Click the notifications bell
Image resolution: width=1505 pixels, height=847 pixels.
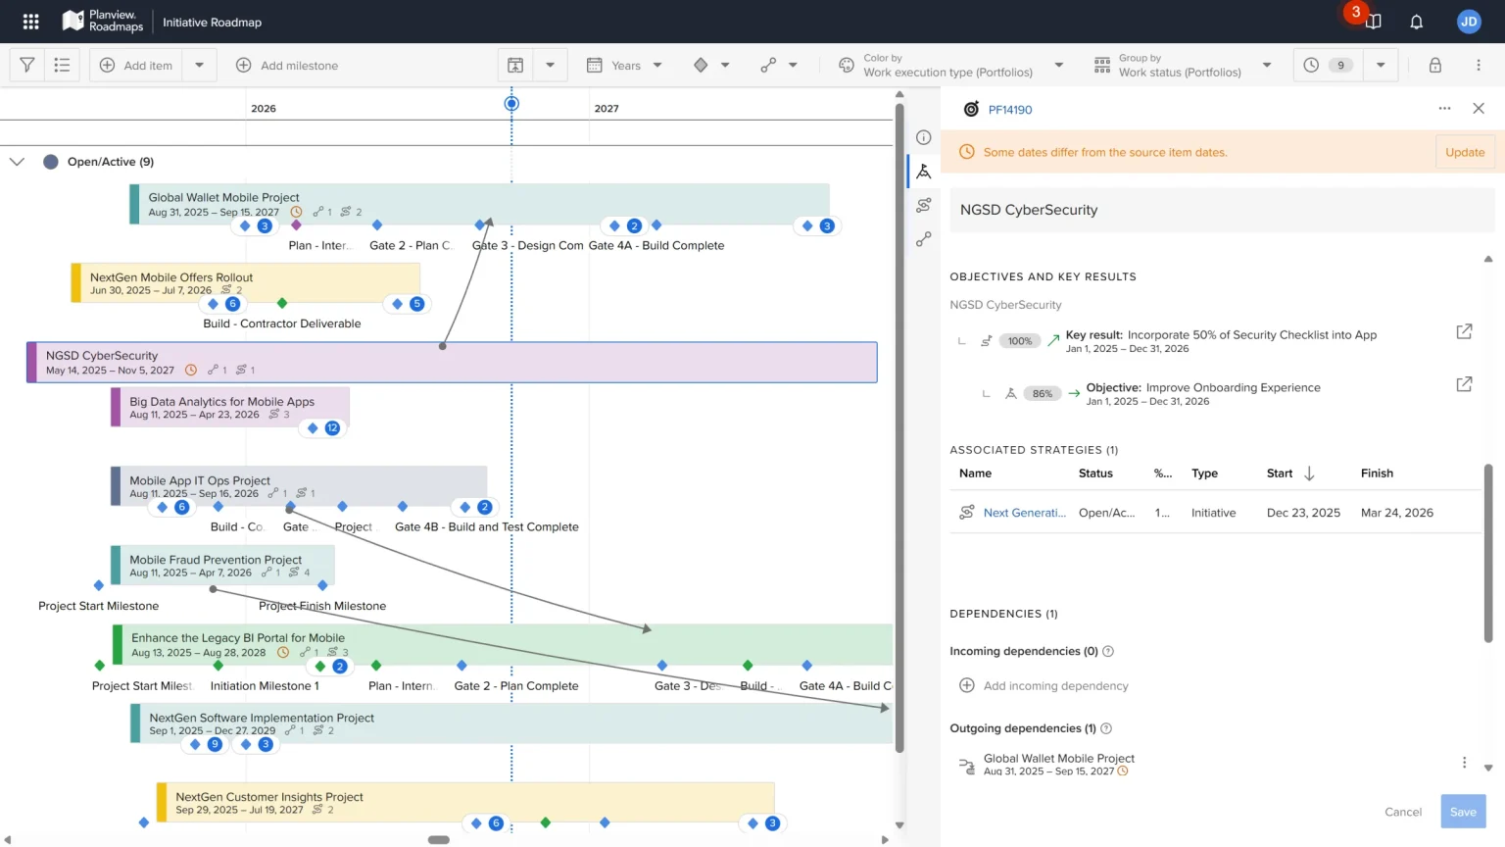click(x=1416, y=22)
